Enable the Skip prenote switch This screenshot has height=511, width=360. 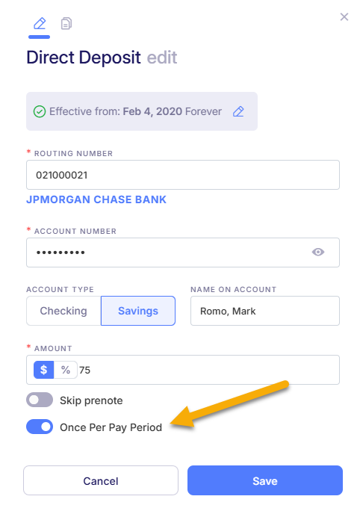[x=40, y=400]
